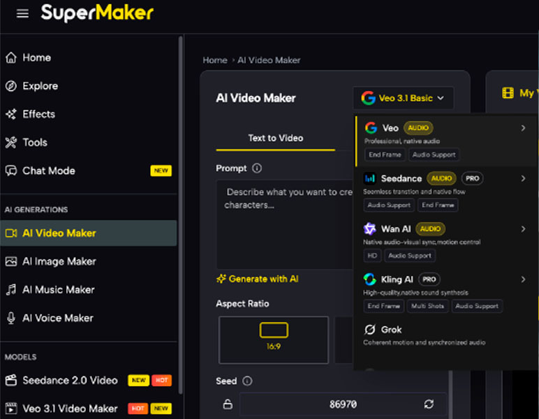
Task: Expand the Wan AI submenu chevron
Action: point(523,228)
